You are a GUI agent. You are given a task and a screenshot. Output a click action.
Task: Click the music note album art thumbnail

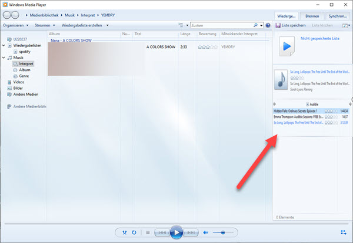click(281, 80)
